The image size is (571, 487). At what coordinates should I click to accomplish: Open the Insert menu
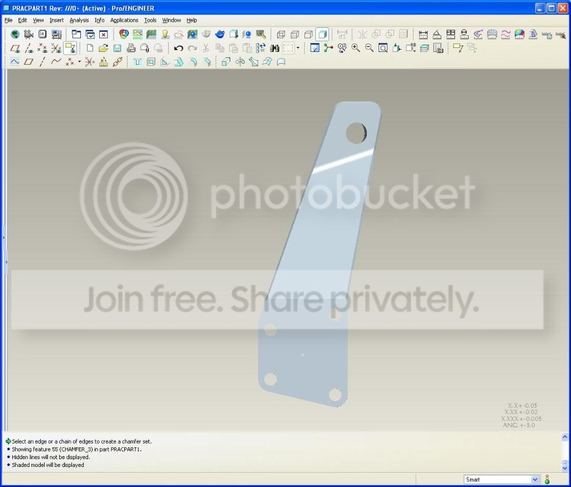click(56, 20)
